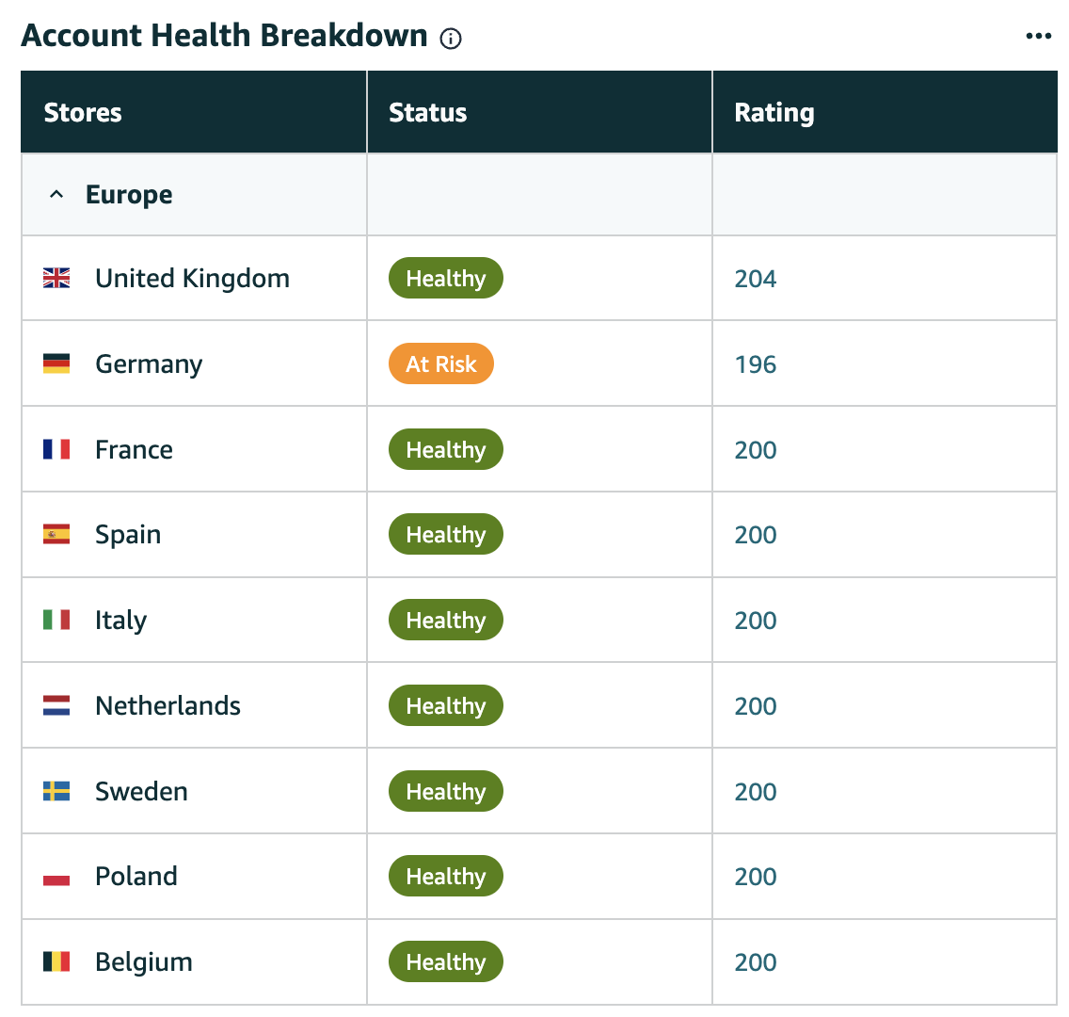Viewport: 1069px width, 1017px height.
Task: Click the Spain flag icon
Action: [x=56, y=534]
